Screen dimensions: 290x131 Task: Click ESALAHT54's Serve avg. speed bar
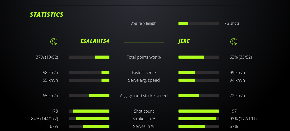coord(89,80)
